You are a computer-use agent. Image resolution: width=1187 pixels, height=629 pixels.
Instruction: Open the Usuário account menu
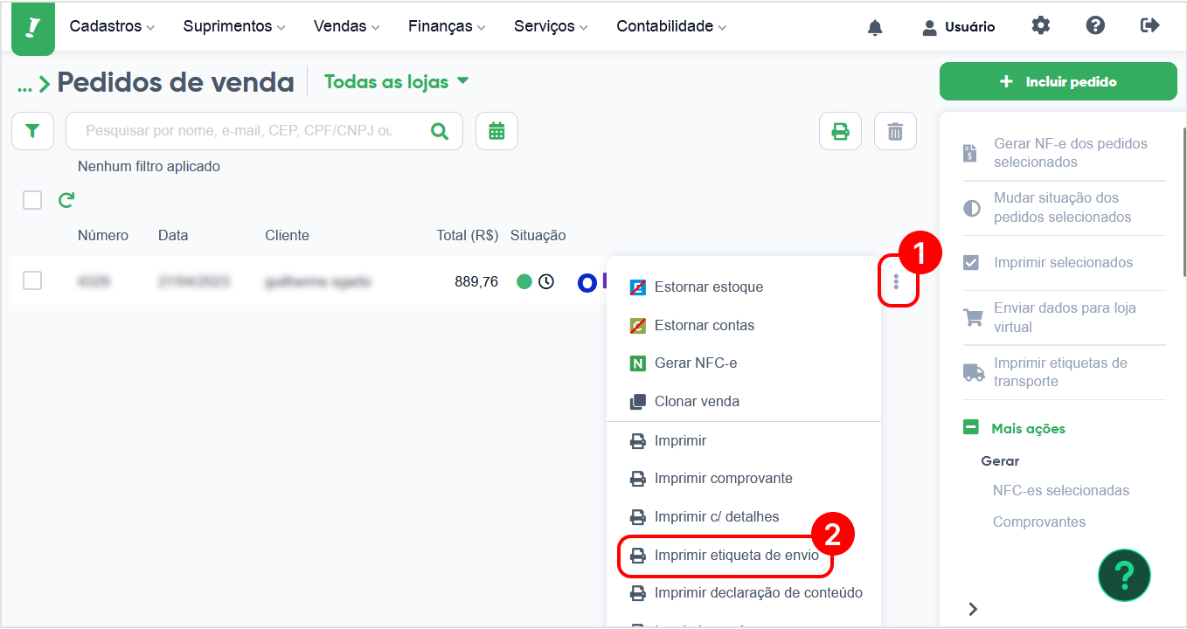[959, 27]
